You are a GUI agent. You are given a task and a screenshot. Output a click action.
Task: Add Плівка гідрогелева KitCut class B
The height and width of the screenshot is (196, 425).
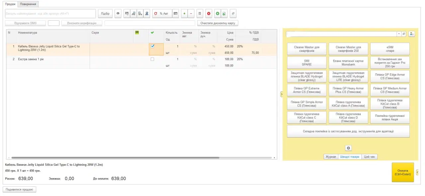390,104
